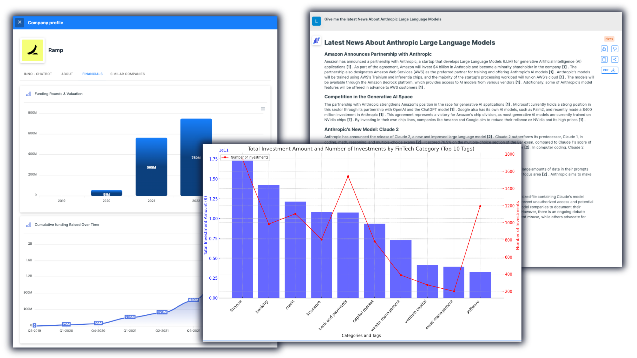Switch to the ABOUT tab
The height and width of the screenshot is (358, 637).
[67, 74]
